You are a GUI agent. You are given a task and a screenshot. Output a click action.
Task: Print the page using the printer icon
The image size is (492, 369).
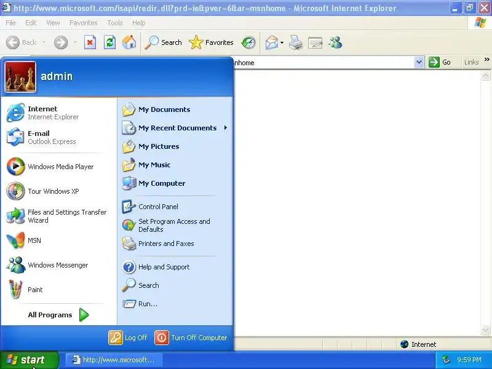pos(296,42)
